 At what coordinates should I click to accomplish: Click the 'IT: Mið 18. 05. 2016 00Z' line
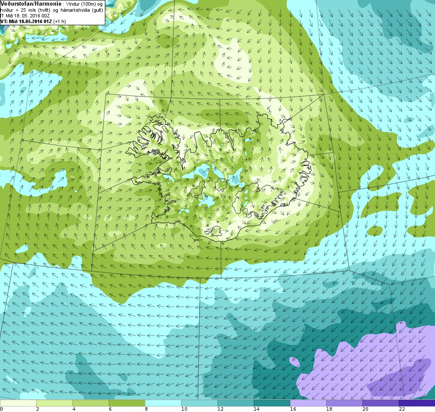click(x=25, y=16)
